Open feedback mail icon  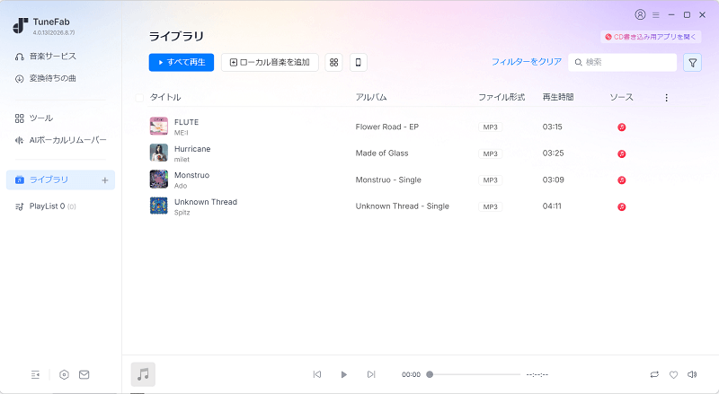coord(84,375)
